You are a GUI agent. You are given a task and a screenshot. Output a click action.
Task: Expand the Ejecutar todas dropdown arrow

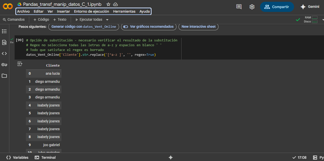(107, 20)
